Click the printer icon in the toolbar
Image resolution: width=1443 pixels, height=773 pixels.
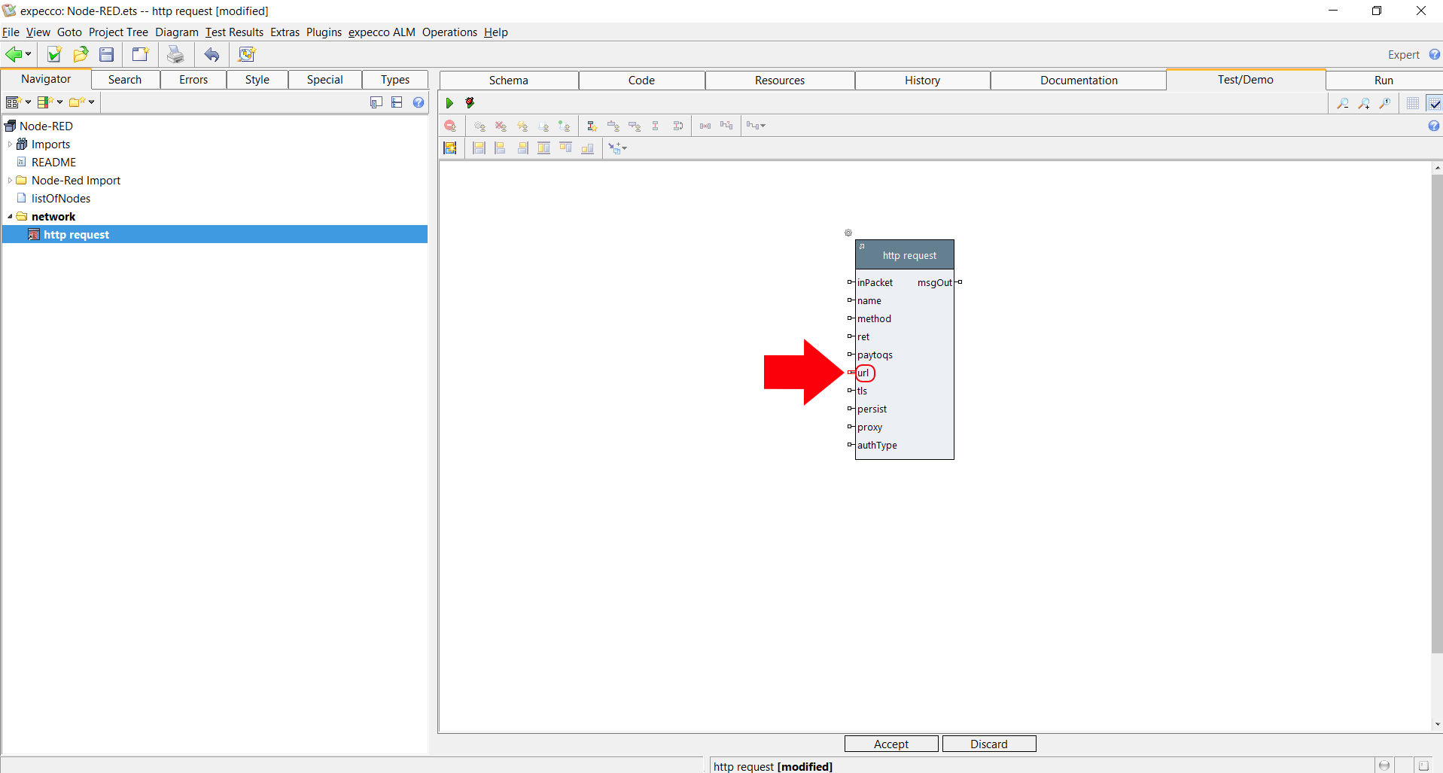click(x=175, y=54)
